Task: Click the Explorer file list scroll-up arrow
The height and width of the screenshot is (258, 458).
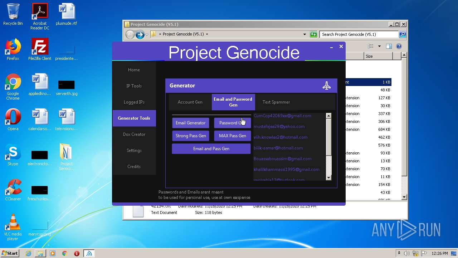Action: (404, 55)
